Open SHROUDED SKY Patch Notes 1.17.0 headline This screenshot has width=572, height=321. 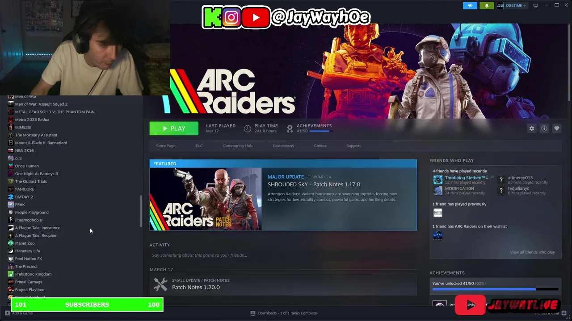coord(314,184)
